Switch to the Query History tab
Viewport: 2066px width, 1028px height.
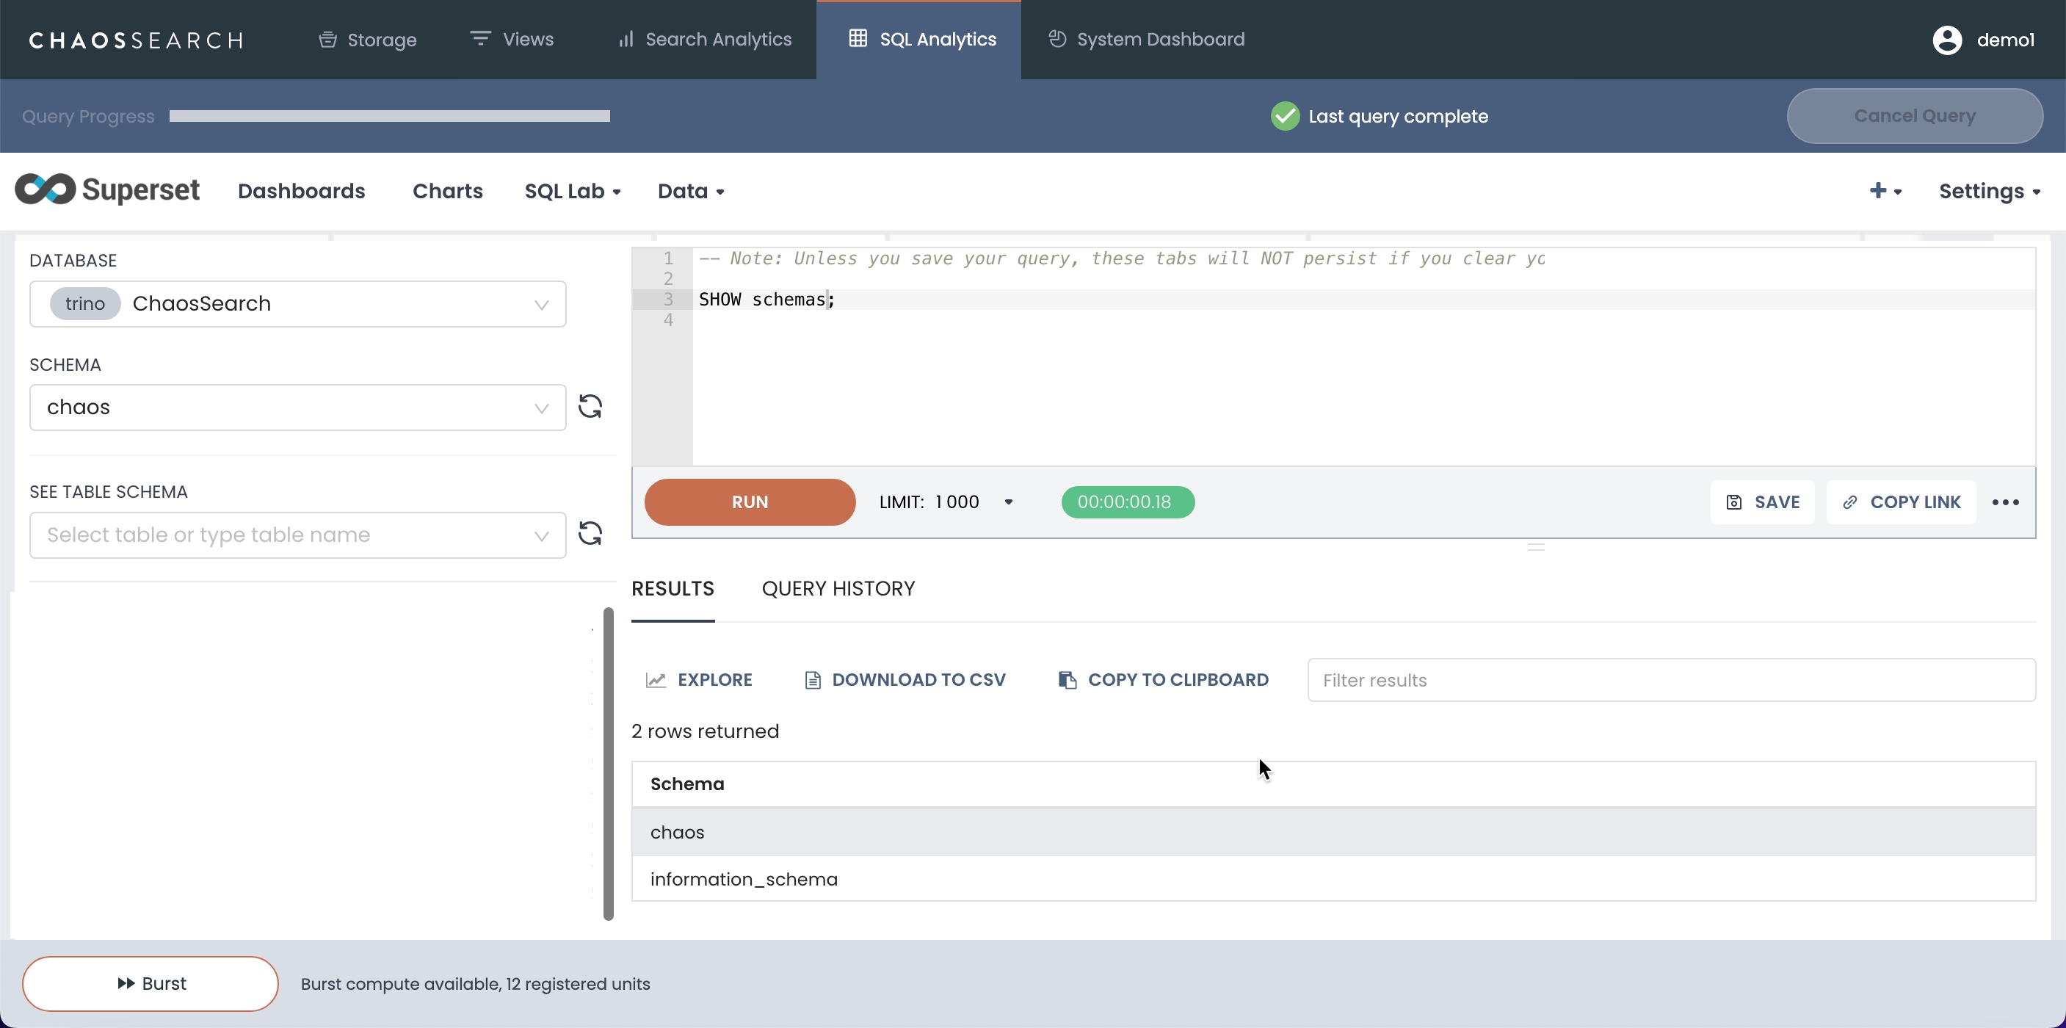tap(838, 589)
